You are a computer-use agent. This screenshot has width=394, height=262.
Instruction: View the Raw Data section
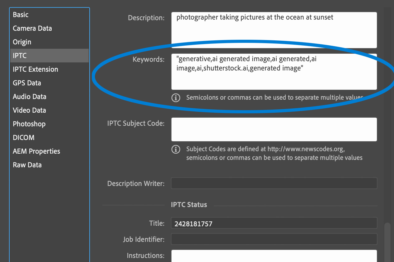pos(27,165)
